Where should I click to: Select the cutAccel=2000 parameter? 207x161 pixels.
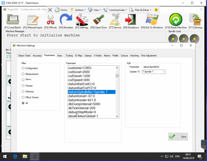(92, 72)
